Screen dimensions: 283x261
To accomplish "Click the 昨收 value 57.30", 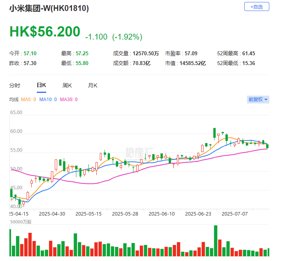I will tap(30, 63).
